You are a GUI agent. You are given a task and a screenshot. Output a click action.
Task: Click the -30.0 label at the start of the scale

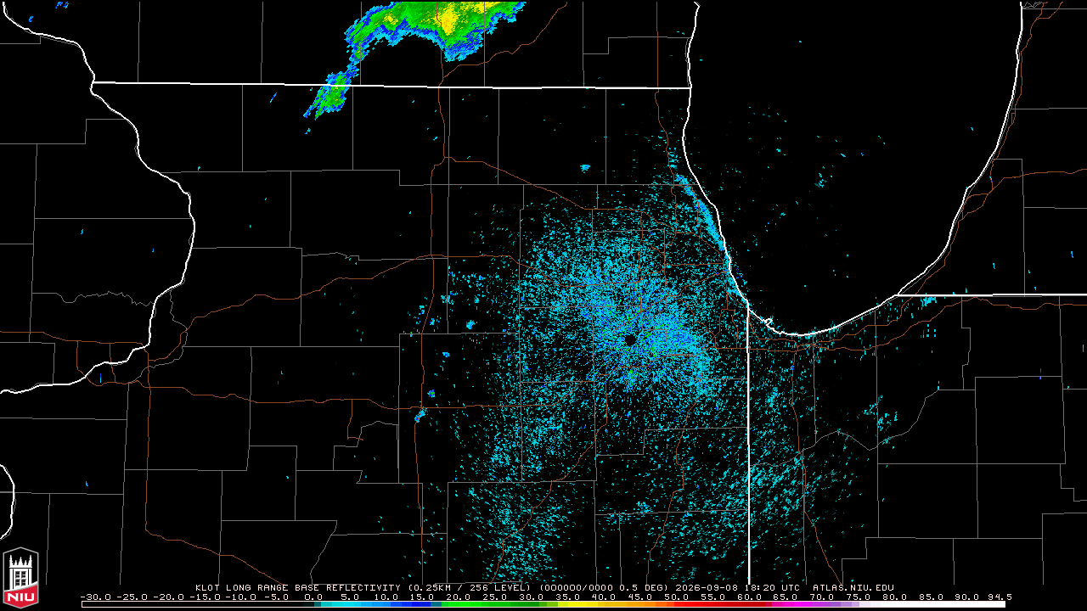[96, 597]
